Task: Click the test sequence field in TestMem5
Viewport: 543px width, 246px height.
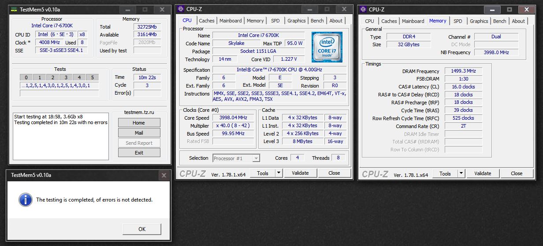Action: coord(60,85)
